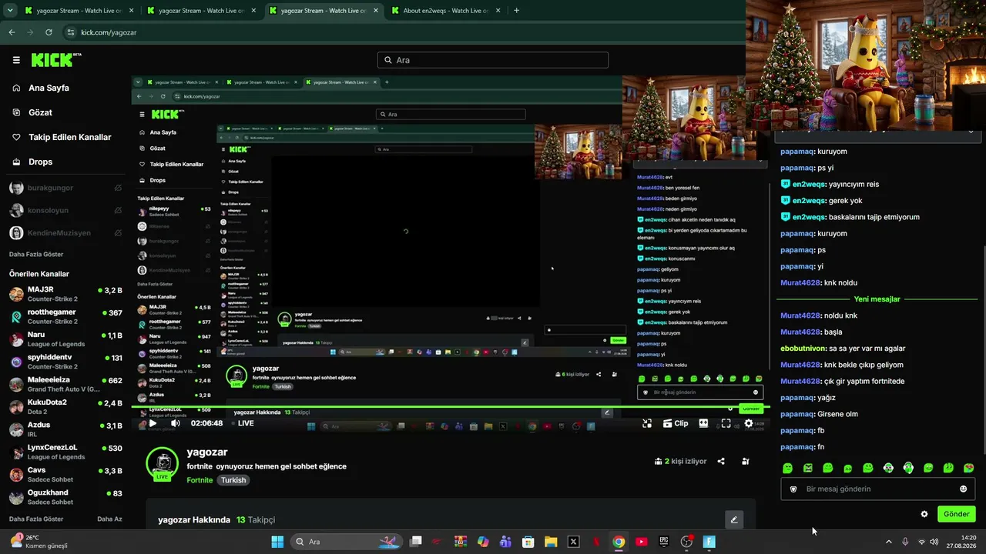
Task: Select Oguzkhand channel entry
Action: 65,496
